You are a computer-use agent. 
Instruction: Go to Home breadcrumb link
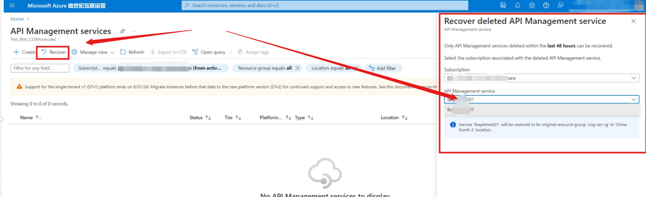click(x=17, y=19)
